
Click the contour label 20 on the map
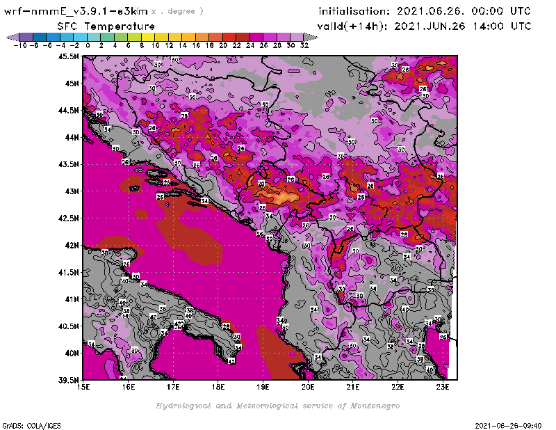coord(261,184)
